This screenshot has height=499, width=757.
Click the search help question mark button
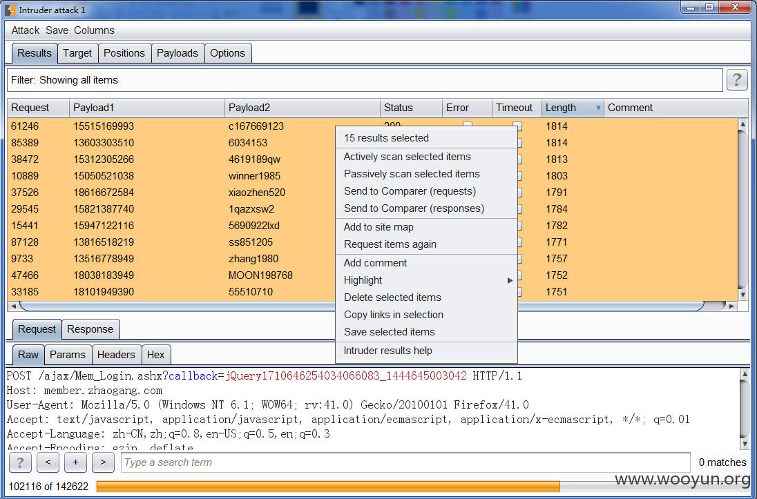pyautogui.click(x=20, y=462)
